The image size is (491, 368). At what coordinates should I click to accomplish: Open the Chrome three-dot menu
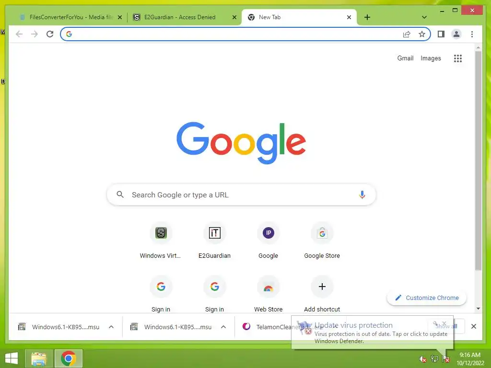point(472,34)
